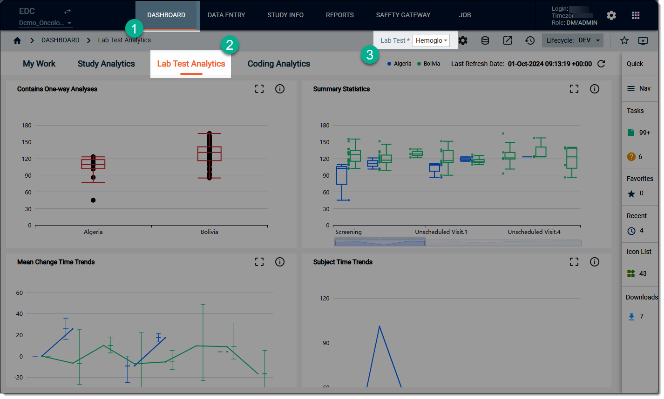664x399 pixels.
Task: Toggle Algeria series in legend
Action: 400,64
